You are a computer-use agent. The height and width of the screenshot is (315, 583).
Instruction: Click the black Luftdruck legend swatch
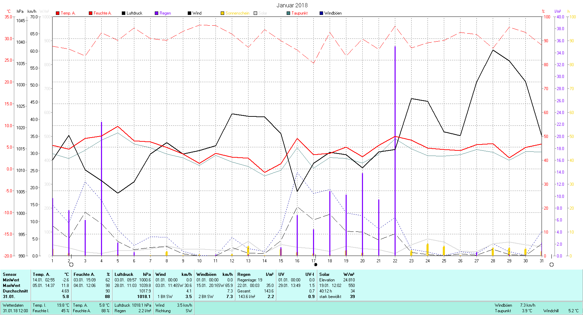click(124, 13)
